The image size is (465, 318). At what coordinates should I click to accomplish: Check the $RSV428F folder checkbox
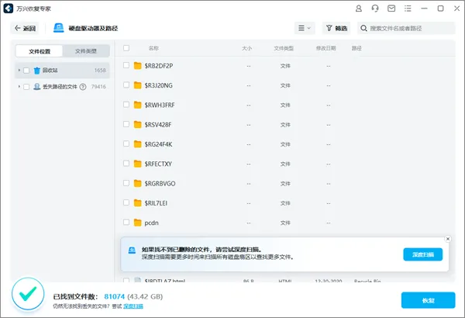(x=126, y=124)
